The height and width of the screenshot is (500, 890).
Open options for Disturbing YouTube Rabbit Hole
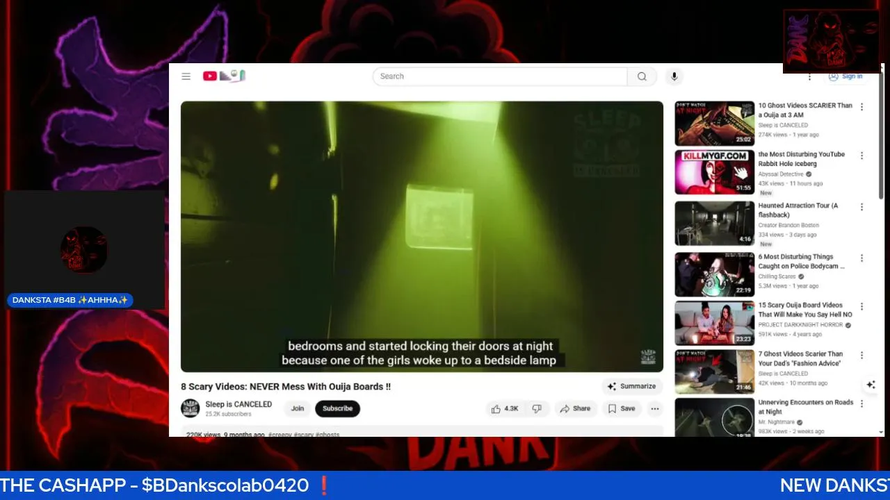[861, 156]
